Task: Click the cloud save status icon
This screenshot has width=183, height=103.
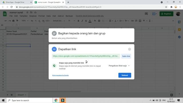Action: point(35,12)
